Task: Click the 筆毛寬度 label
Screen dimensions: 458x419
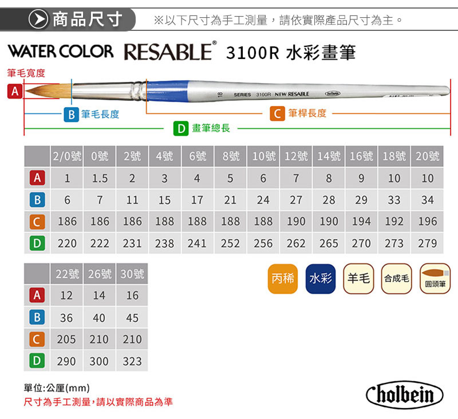Action: click(26, 73)
